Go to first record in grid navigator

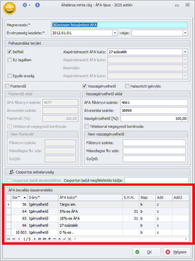click(x=9, y=239)
